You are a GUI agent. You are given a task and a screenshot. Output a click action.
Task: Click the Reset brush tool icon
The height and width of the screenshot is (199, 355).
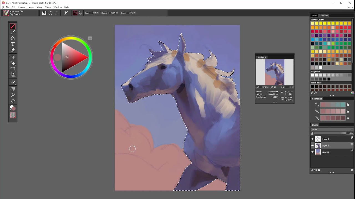pos(66,13)
